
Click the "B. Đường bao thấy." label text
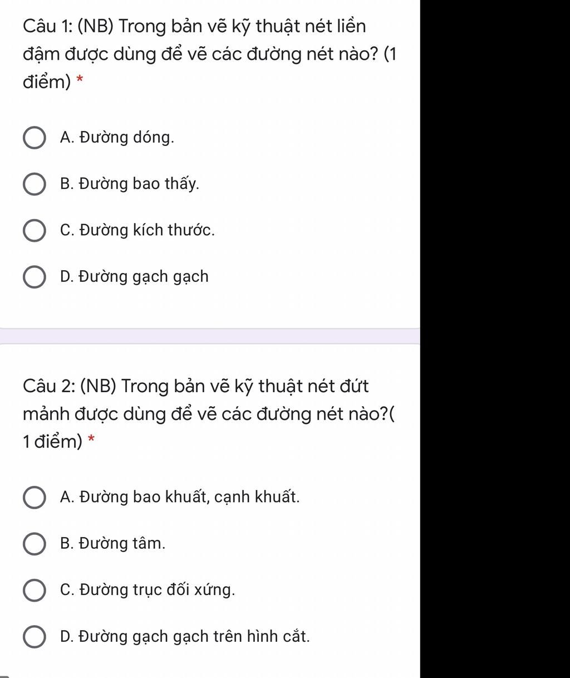[x=129, y=184]
